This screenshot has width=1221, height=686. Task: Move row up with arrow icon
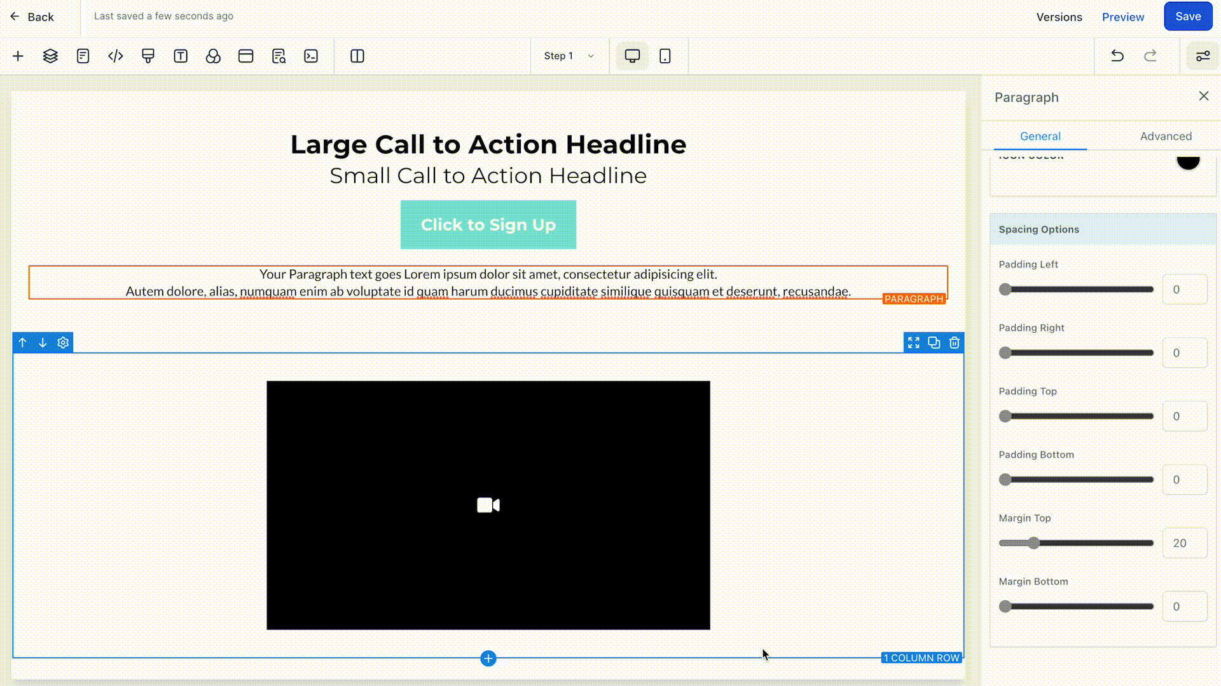click(x=22, y=343)
